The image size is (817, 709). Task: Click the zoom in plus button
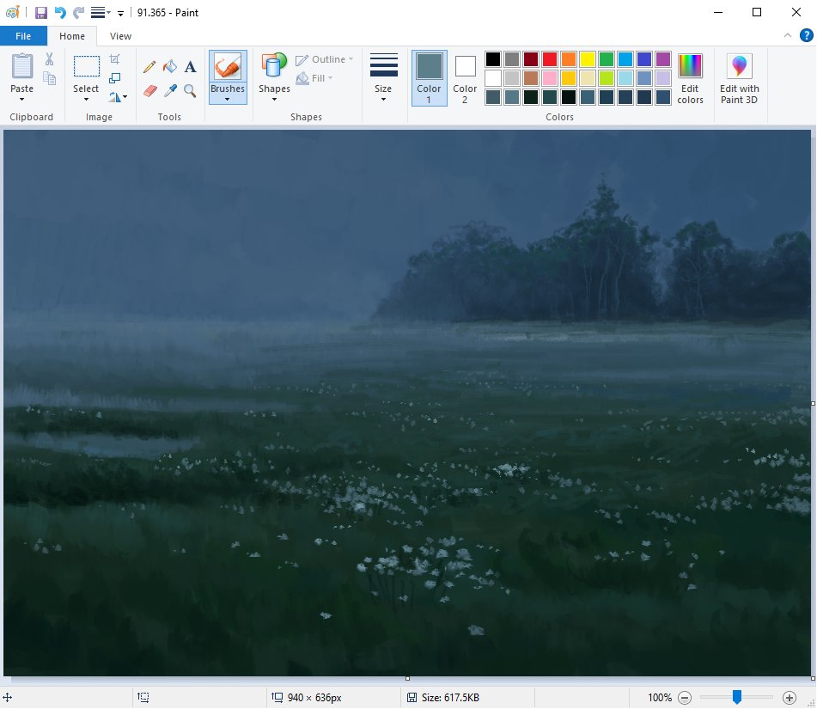pos(790,698)
